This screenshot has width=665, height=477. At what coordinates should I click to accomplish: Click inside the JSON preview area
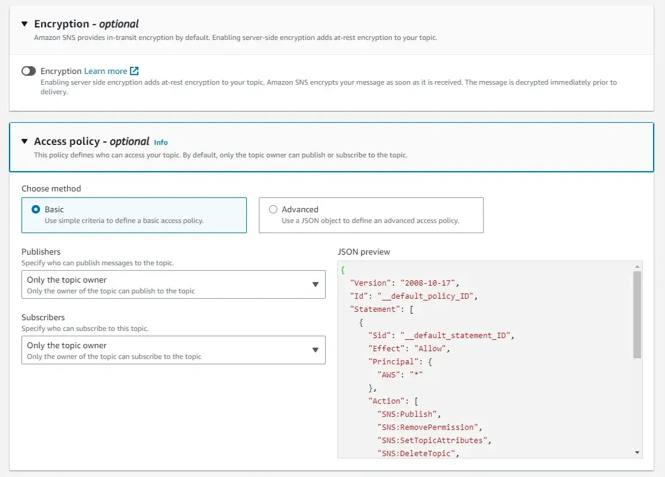tap(477, 358)
